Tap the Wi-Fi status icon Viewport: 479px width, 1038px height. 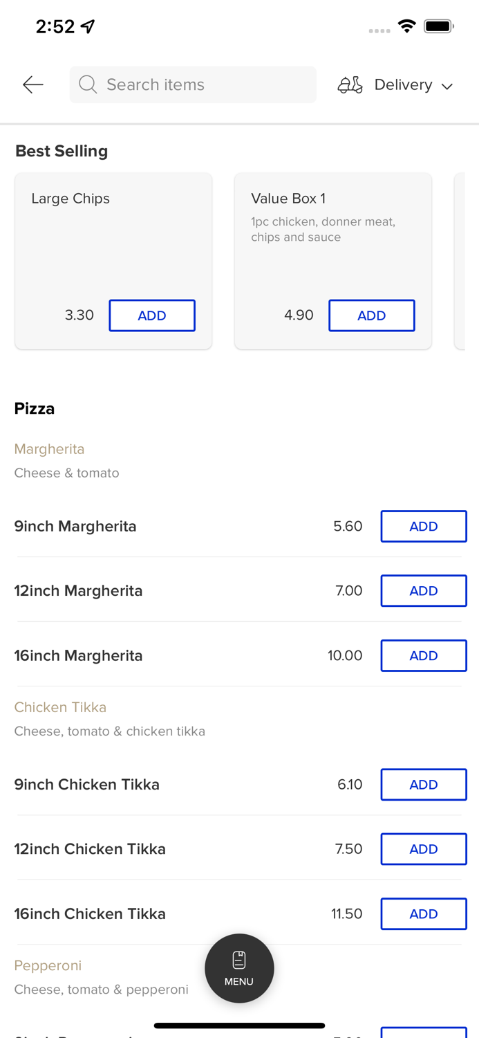pyautogui.click(x=407, y=26)
